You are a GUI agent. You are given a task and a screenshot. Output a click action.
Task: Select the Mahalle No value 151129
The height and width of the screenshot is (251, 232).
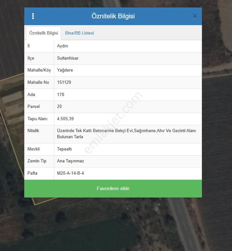tap(64, 82)
